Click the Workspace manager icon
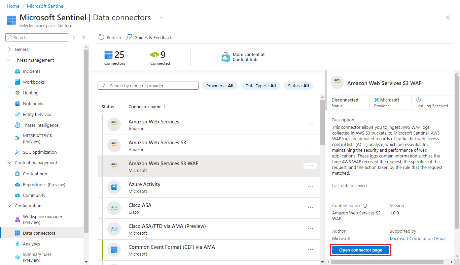Viewport: 460px width, 265px height. [17, 219]
